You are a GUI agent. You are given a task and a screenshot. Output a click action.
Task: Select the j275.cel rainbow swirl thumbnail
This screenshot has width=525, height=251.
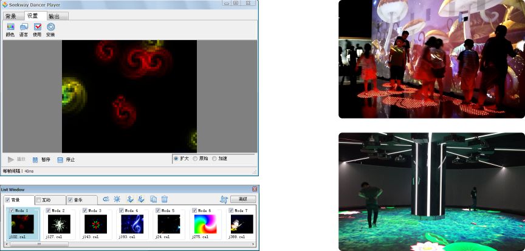(x=204, y=224)
